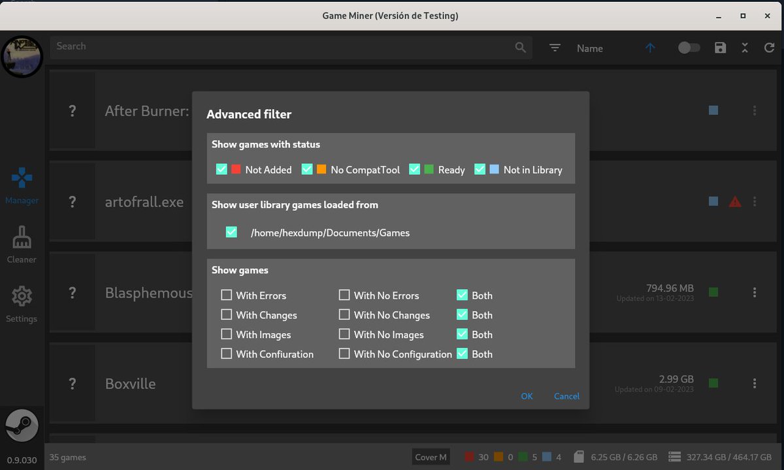Toggle the Both checkbox for changes row

point(462,315)
